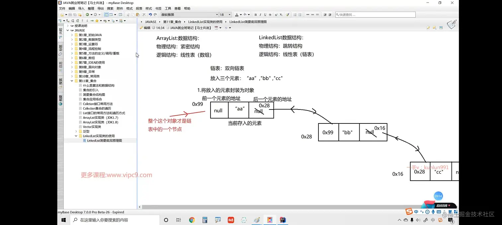Apply superscript using the x² icon

276,15
